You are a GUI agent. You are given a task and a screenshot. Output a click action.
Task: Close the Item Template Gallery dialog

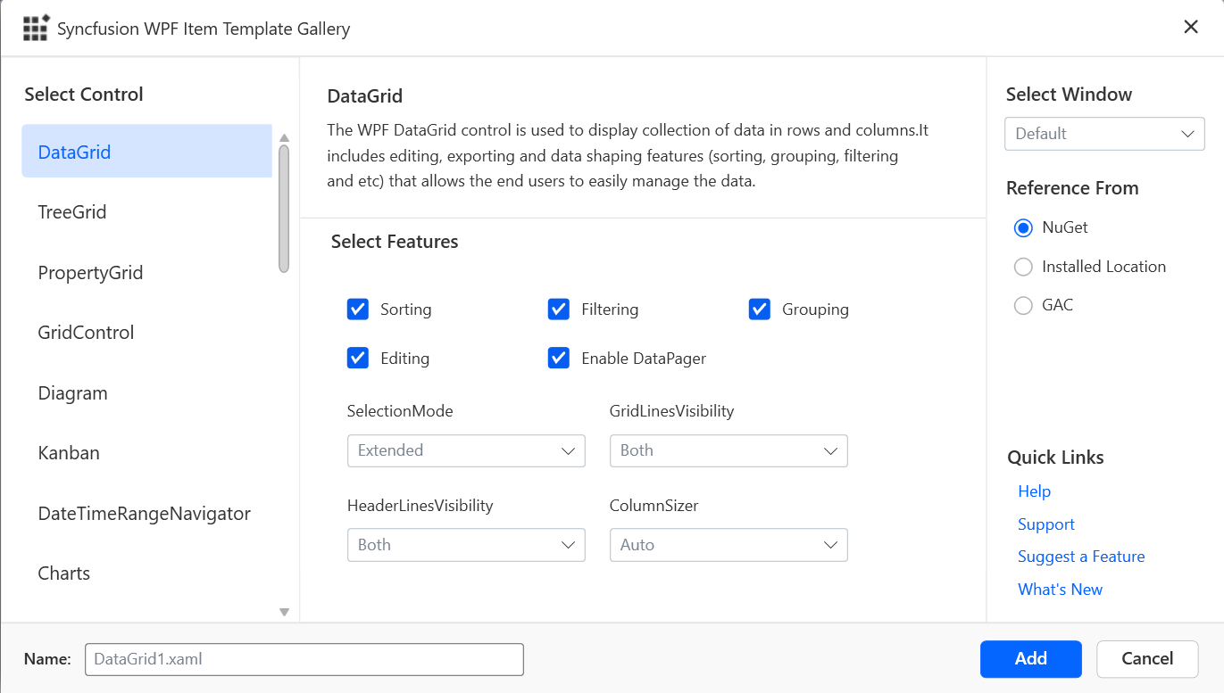tap(1190, 27)
